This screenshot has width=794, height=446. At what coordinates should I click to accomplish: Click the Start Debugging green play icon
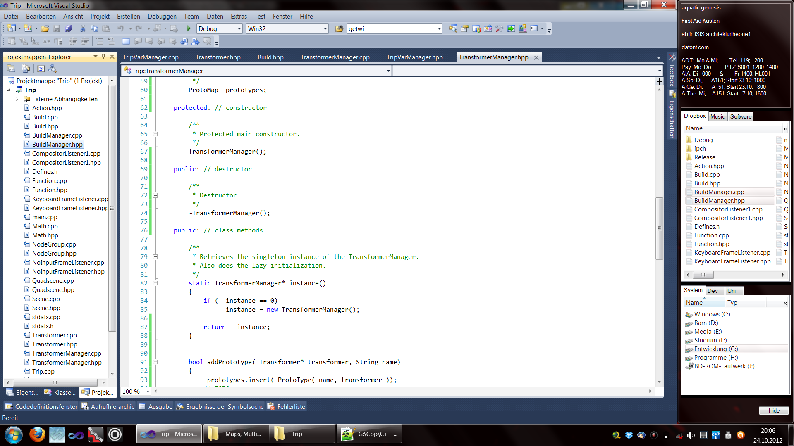pos(189,28)
